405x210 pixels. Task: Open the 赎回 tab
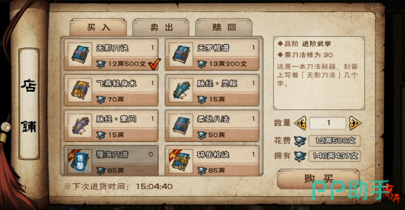click(224, 27)
